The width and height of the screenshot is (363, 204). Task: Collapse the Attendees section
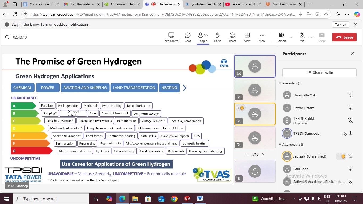[x=280, y=144]
